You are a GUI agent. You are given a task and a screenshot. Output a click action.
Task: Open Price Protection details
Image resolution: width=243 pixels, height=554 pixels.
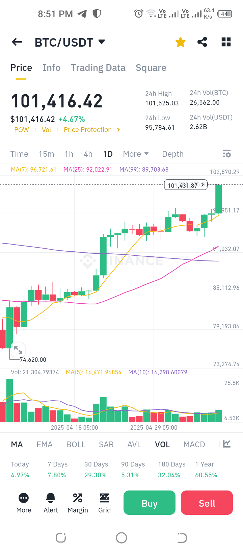click(x=88, y=130)
